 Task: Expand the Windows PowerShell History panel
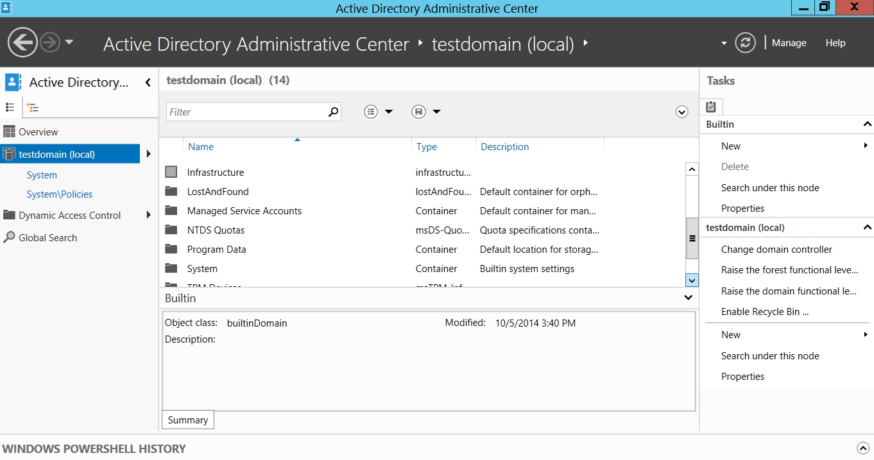coord(862,448)
